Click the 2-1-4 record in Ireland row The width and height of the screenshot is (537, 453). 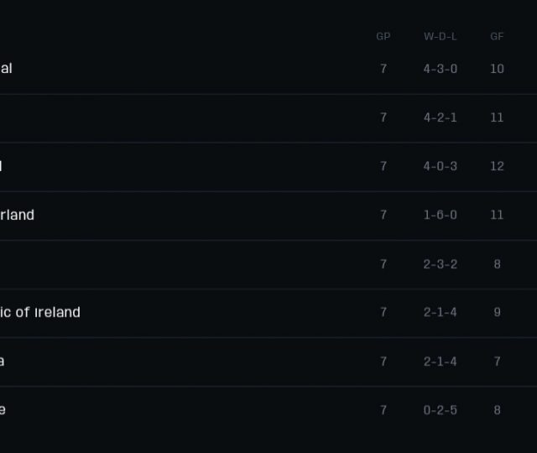[441, 312]
